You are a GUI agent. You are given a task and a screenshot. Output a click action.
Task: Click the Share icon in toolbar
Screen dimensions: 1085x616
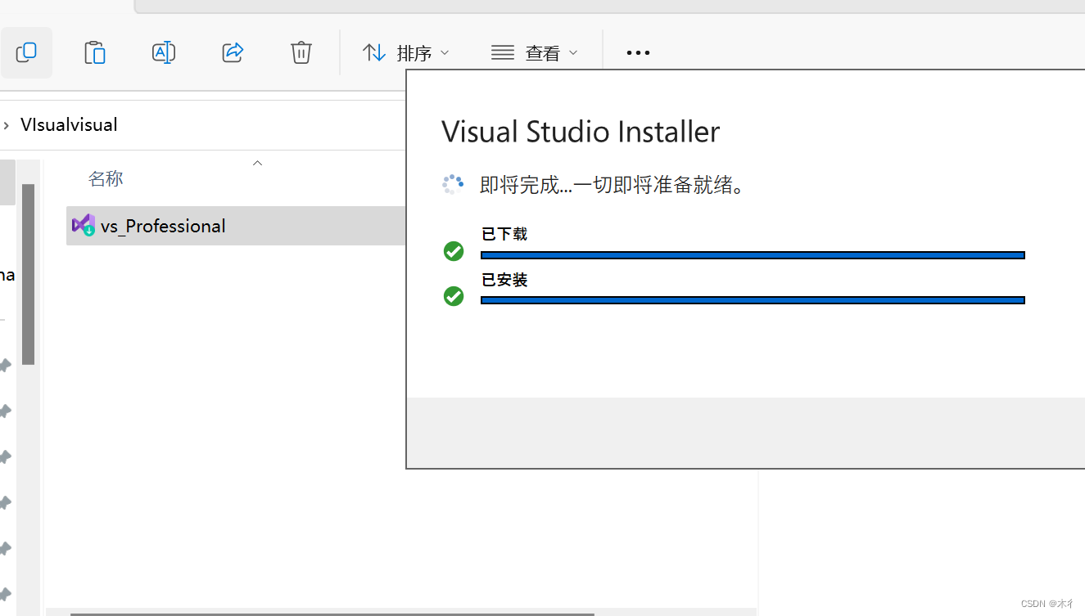(x=233, y=52)
